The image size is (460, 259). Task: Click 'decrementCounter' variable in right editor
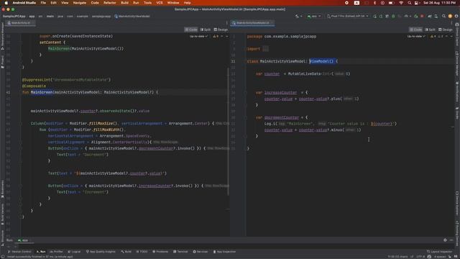click(x=281, y=117)
